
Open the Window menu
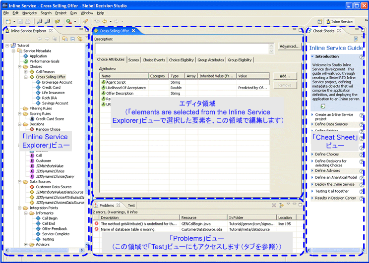87,13
